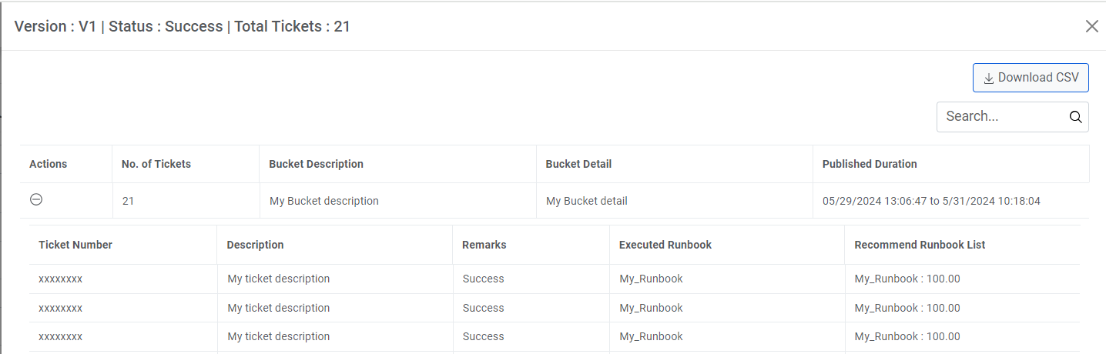Click the Download CSV button
Viewport: 1106px width, 354px height.
[x=1030, y=78]
